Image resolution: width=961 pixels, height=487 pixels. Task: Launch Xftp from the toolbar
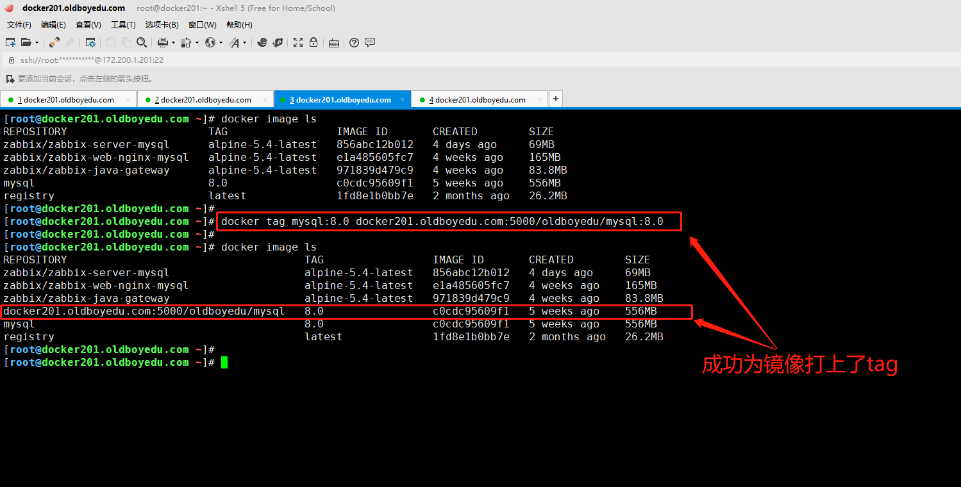[278, 42]
